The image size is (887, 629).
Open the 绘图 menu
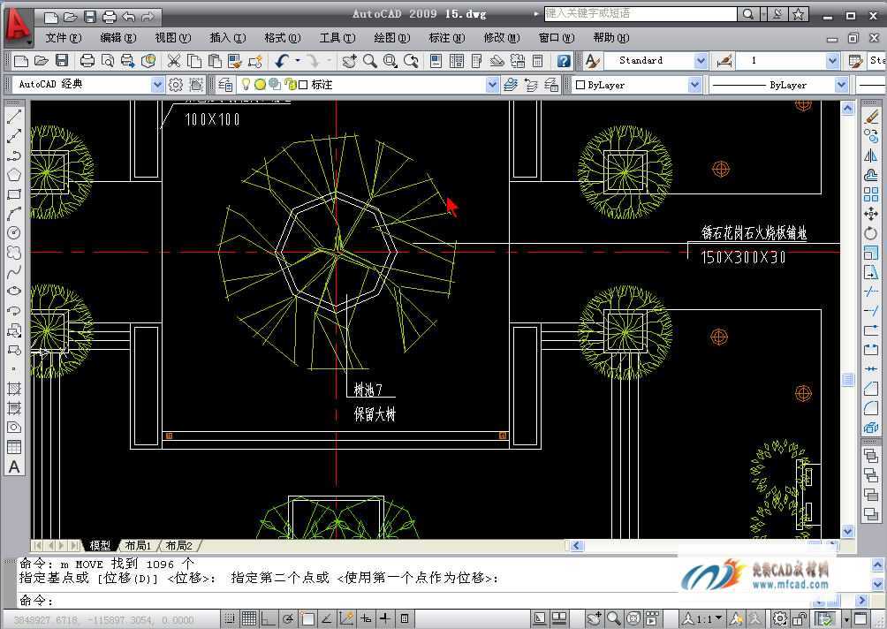pyautogui.click(x=391, y=38)
